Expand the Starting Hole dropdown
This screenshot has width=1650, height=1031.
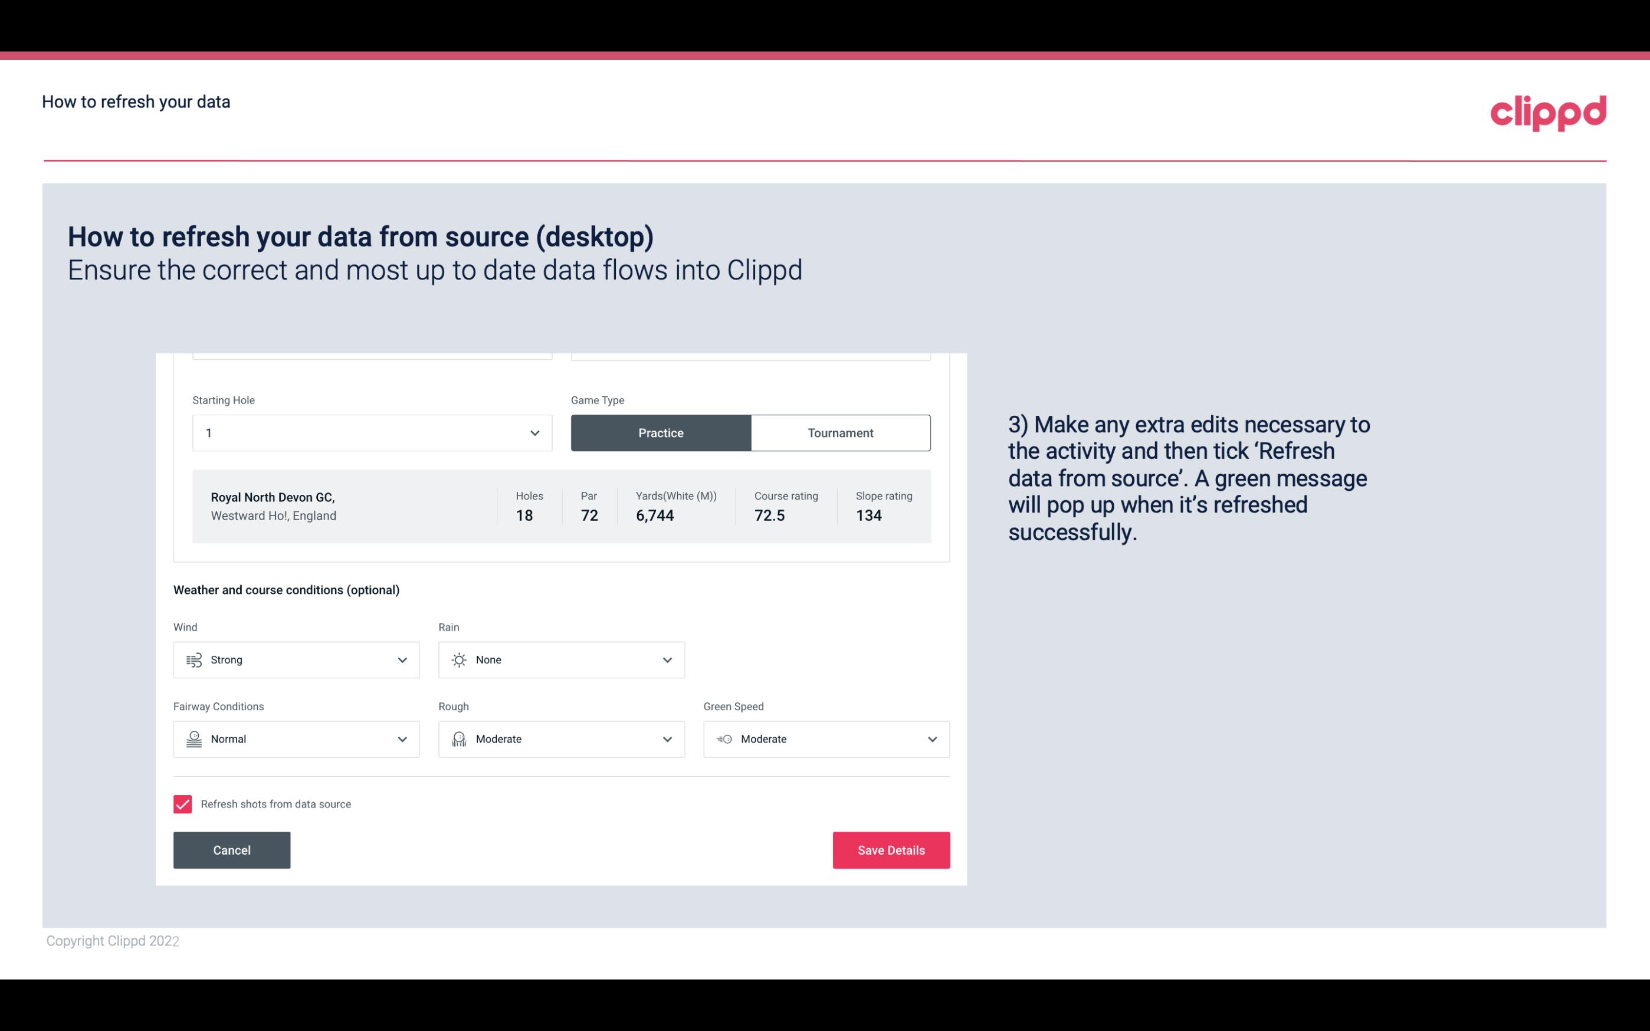[533, 432]
